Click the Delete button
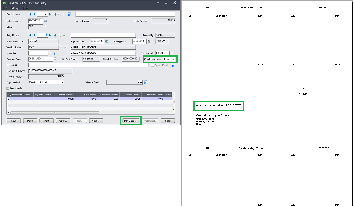Screen dimensions: 354x207 [x=30, y=121]
